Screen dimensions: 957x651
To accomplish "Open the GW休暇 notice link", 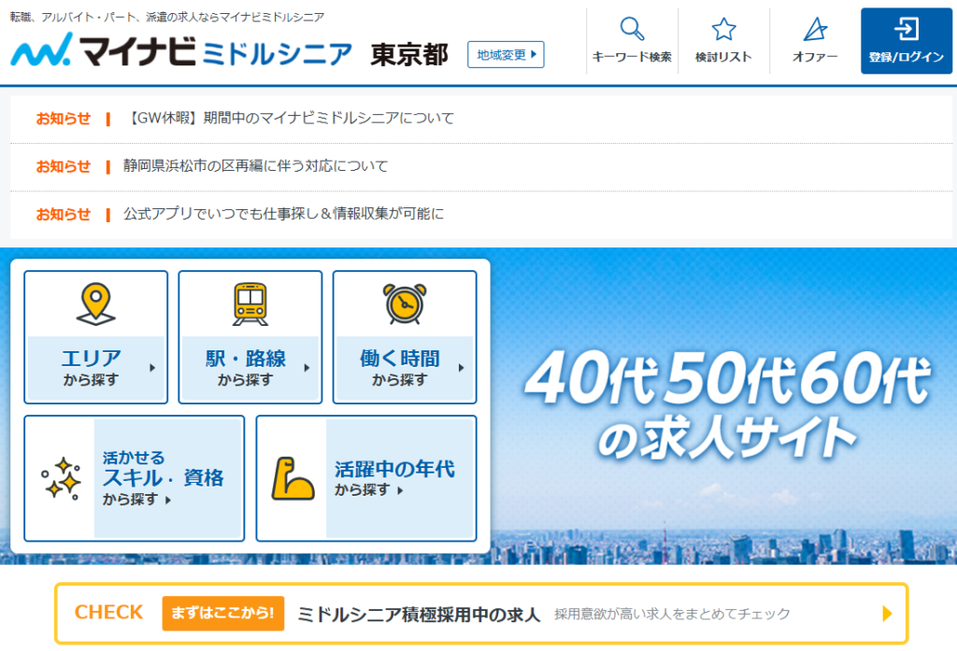I will point(289,119).
